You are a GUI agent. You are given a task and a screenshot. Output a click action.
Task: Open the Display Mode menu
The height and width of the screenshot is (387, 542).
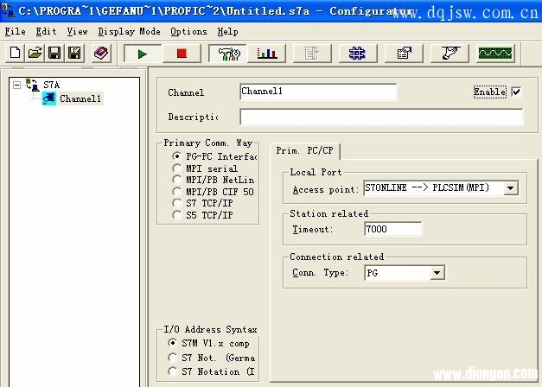coord(129,31)
